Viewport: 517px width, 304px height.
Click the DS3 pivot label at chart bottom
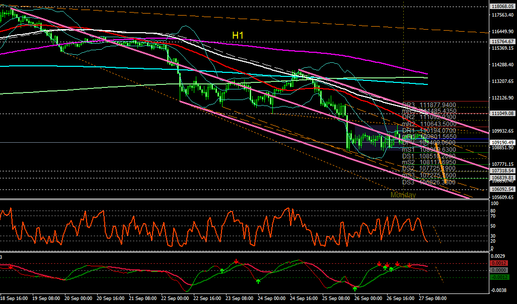point(429,182)
